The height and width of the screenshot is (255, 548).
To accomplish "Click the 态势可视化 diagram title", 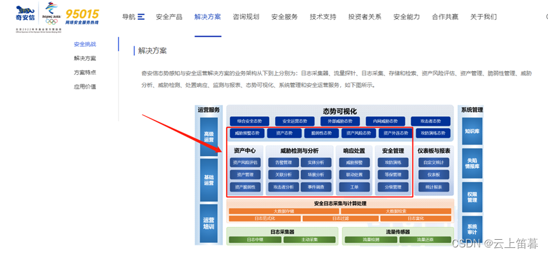I will coord(340,111).
